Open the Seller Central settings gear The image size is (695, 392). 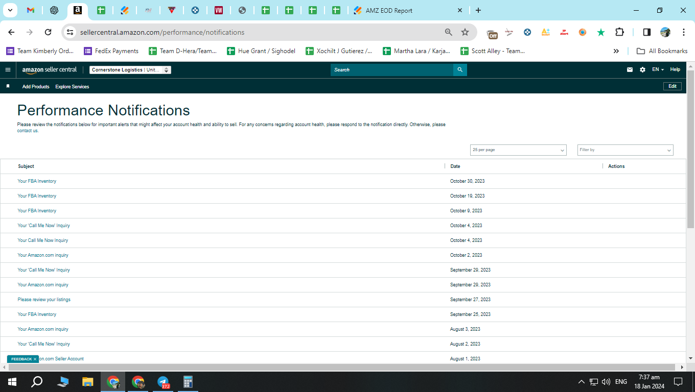pos(642,70)
